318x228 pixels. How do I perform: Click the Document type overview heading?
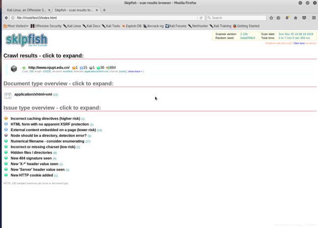[58, 84]
